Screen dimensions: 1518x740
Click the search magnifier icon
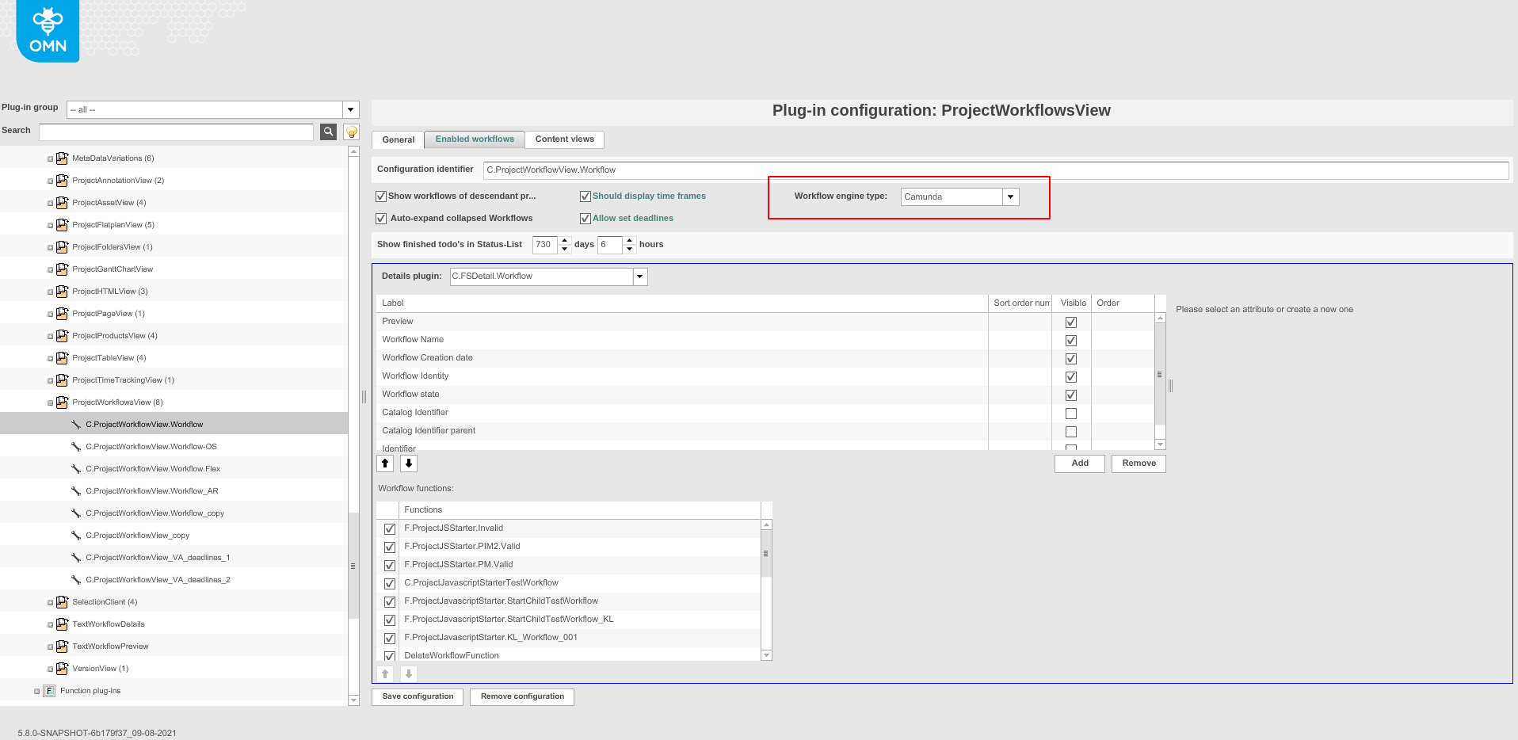click(x=328, y=132)
